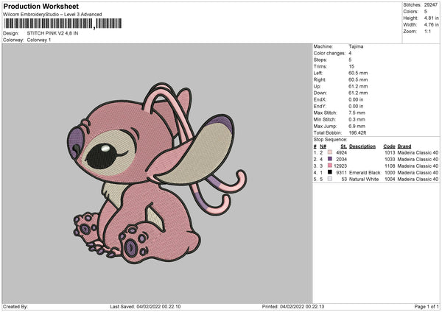Click the stitch count 12923
The width and height of the screenshot is (442, 312).
[x=340, y=166]
